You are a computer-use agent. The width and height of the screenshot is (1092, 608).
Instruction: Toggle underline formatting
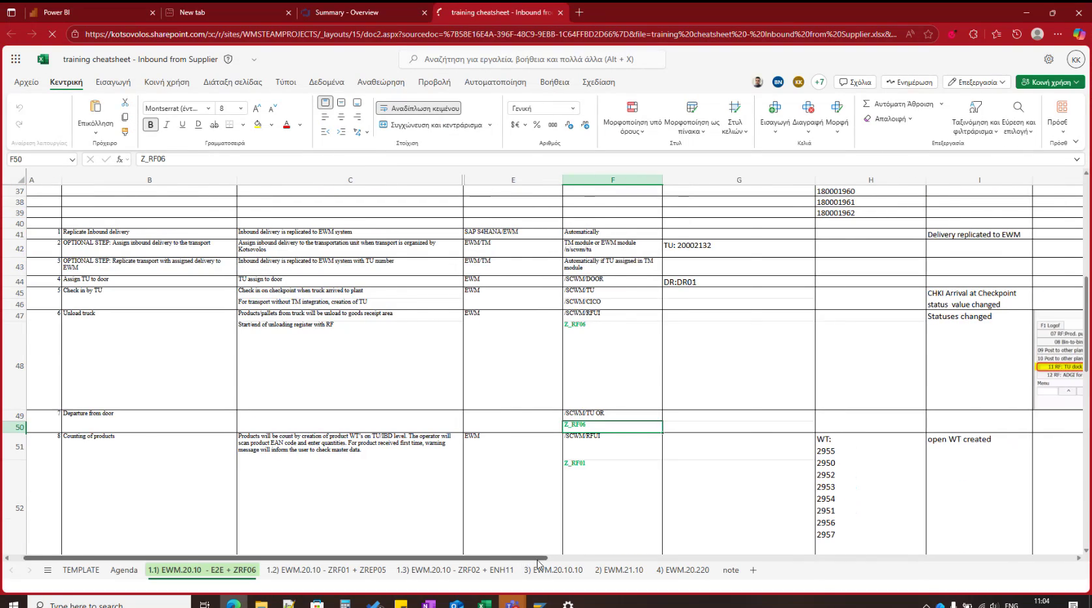click(x=182, y=124)
